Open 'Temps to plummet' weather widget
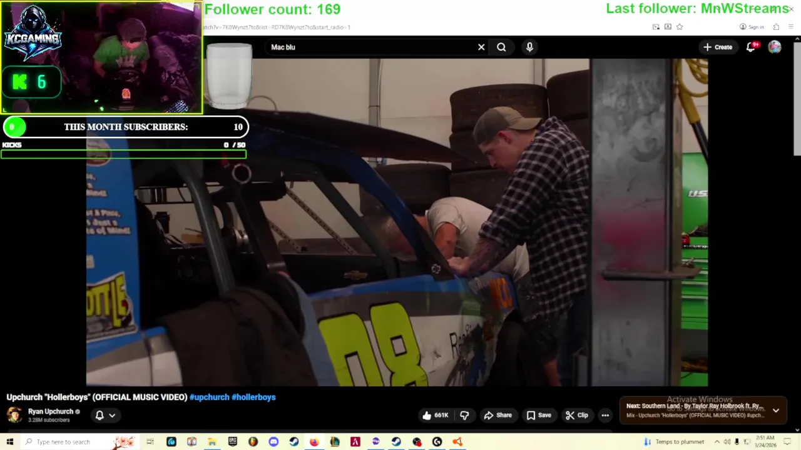Image resolution: width=801 pixels, height=450 pixels. 673,442
